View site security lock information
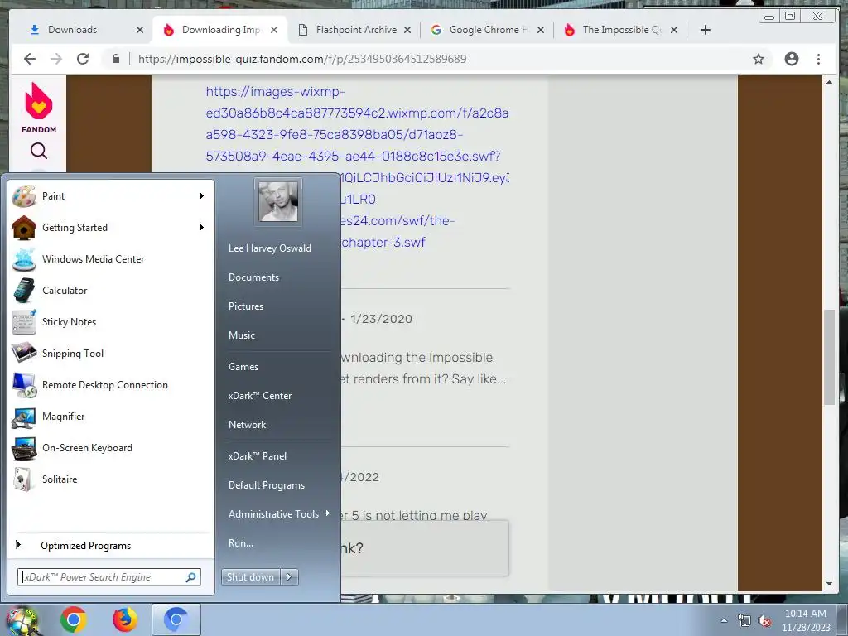This screenshot has width=848, height=636. point(116,59)
